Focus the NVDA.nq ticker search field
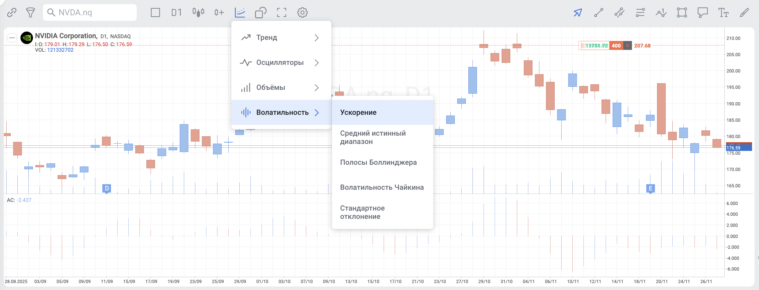The image size is (759, 290). click(x=90, y=12)
